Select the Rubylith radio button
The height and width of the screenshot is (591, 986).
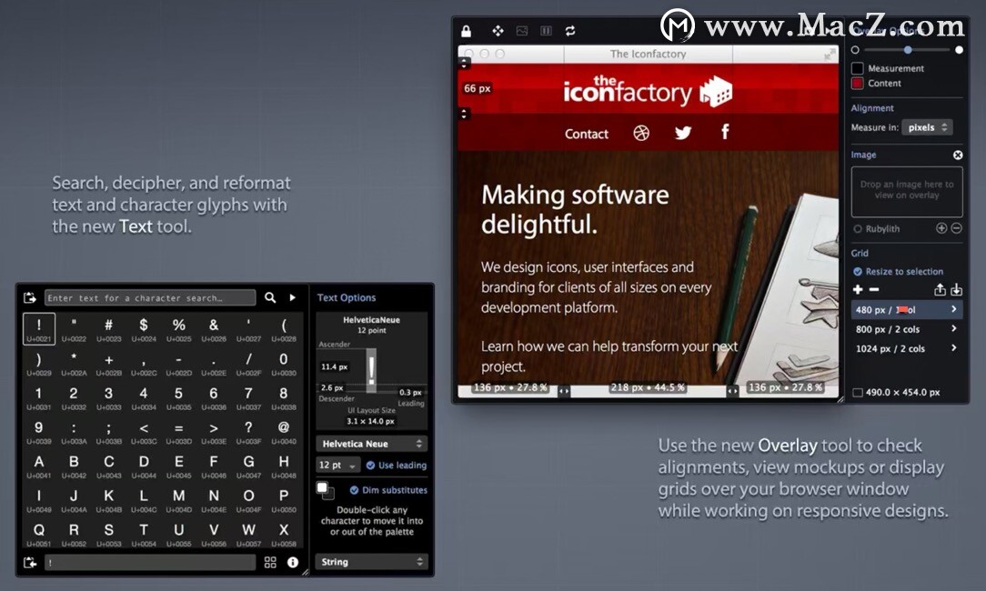(x=858, y=229)
